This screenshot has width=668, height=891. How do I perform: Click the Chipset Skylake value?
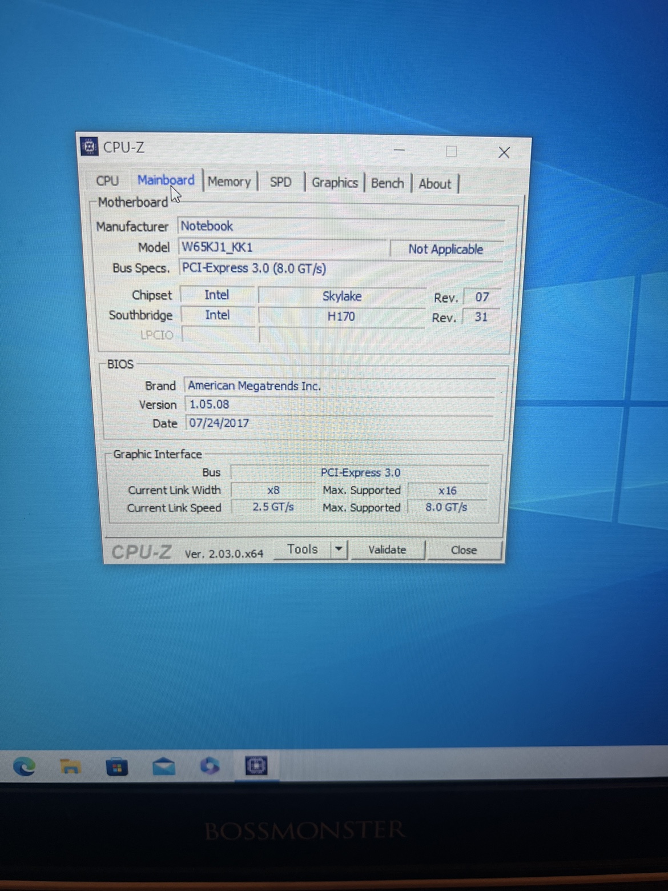pos(342,296)
